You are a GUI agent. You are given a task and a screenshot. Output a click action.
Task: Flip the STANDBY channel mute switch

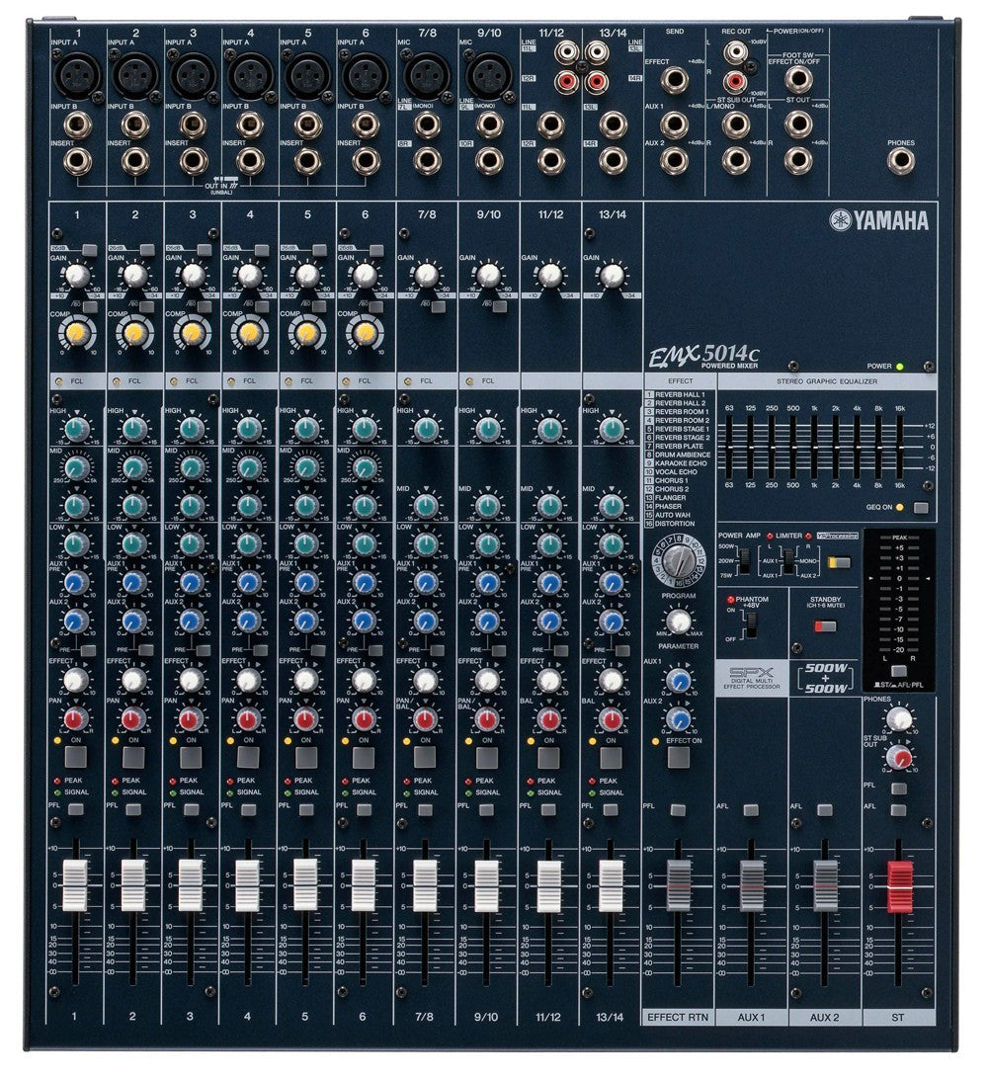pyautogui.click(x=826, y=626)
